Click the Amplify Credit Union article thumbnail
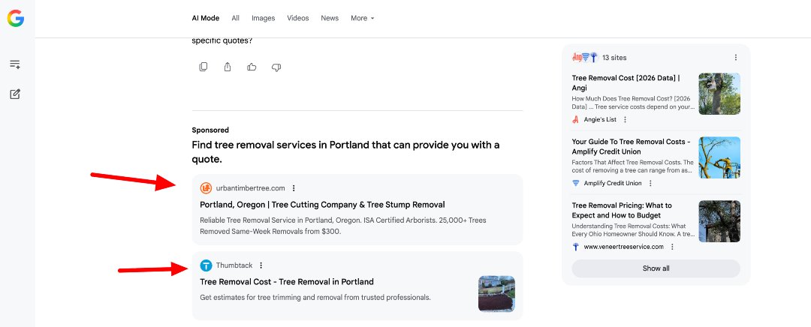Screen dimensions: 811x327 [719, 157]
